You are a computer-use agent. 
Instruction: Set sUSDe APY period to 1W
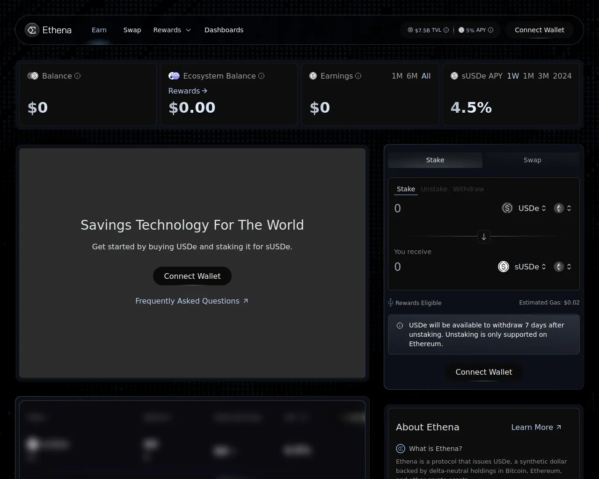pyautogui.click(x=513, y=76)
